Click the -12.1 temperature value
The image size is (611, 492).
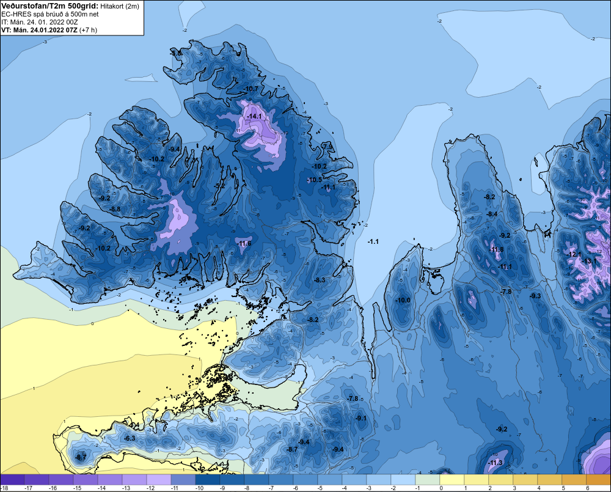[x=574, y=254]
